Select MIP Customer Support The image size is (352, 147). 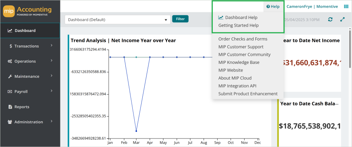click(x=241, y=47)
